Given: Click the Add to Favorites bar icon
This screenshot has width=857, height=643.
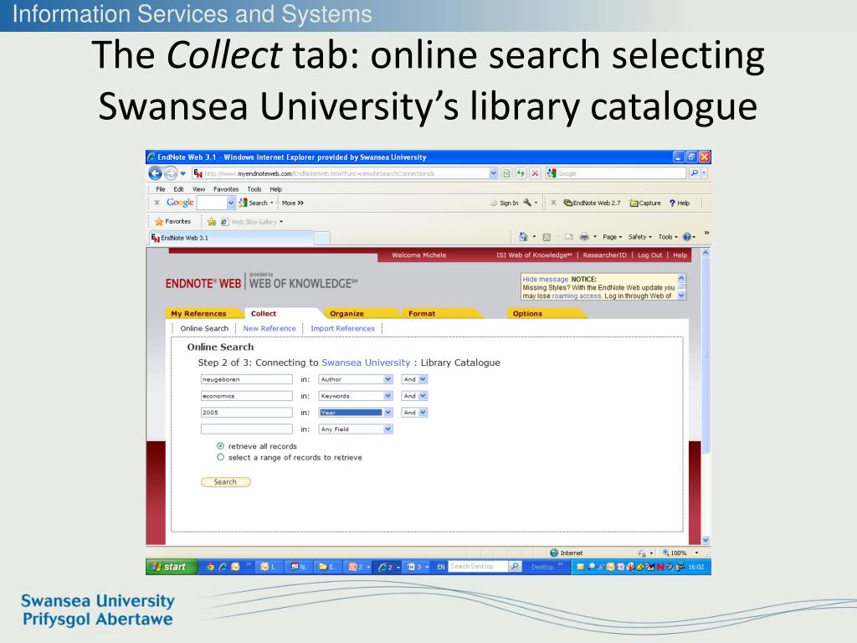Looking at the screenshot, I should tap(212, 221).
